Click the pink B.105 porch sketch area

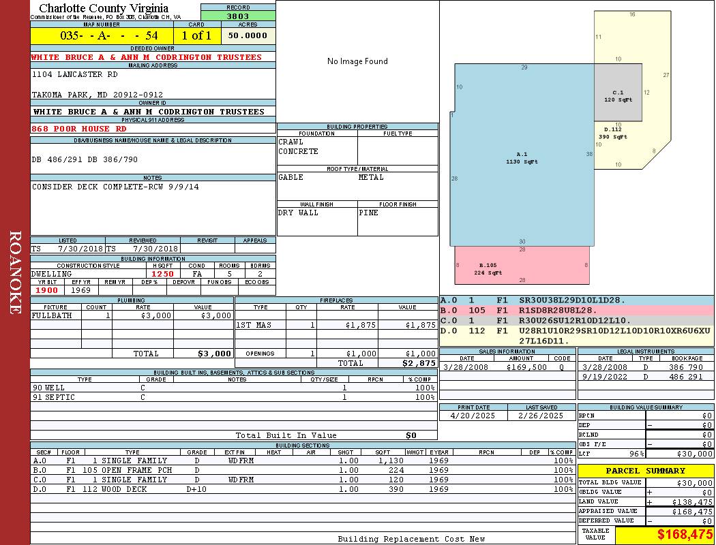click(522, 266)
